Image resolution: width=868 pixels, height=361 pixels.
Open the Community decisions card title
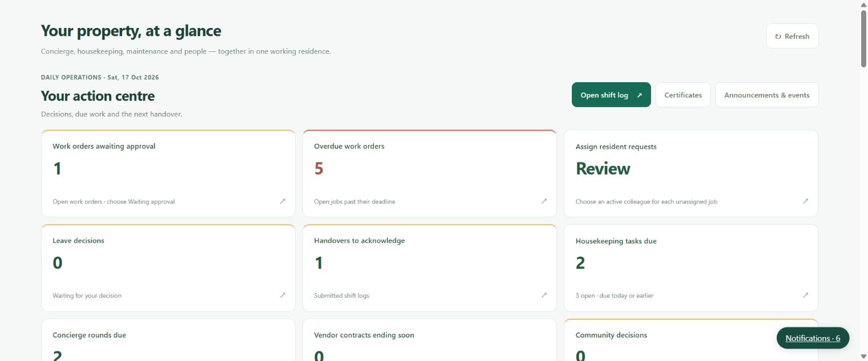pos(611,335)
